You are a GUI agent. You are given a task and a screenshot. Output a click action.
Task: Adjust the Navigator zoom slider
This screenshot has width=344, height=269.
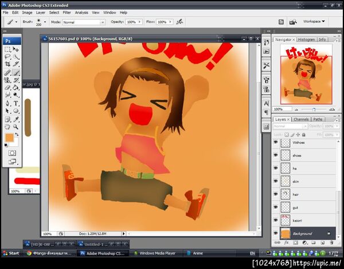click(314, 109)
